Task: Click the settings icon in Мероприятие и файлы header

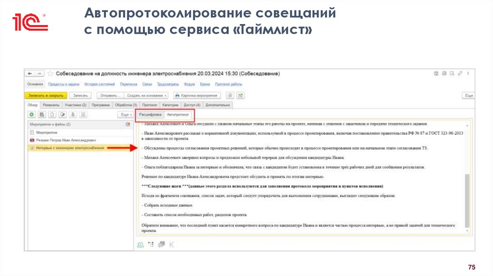Action: [x=128, y=125]
